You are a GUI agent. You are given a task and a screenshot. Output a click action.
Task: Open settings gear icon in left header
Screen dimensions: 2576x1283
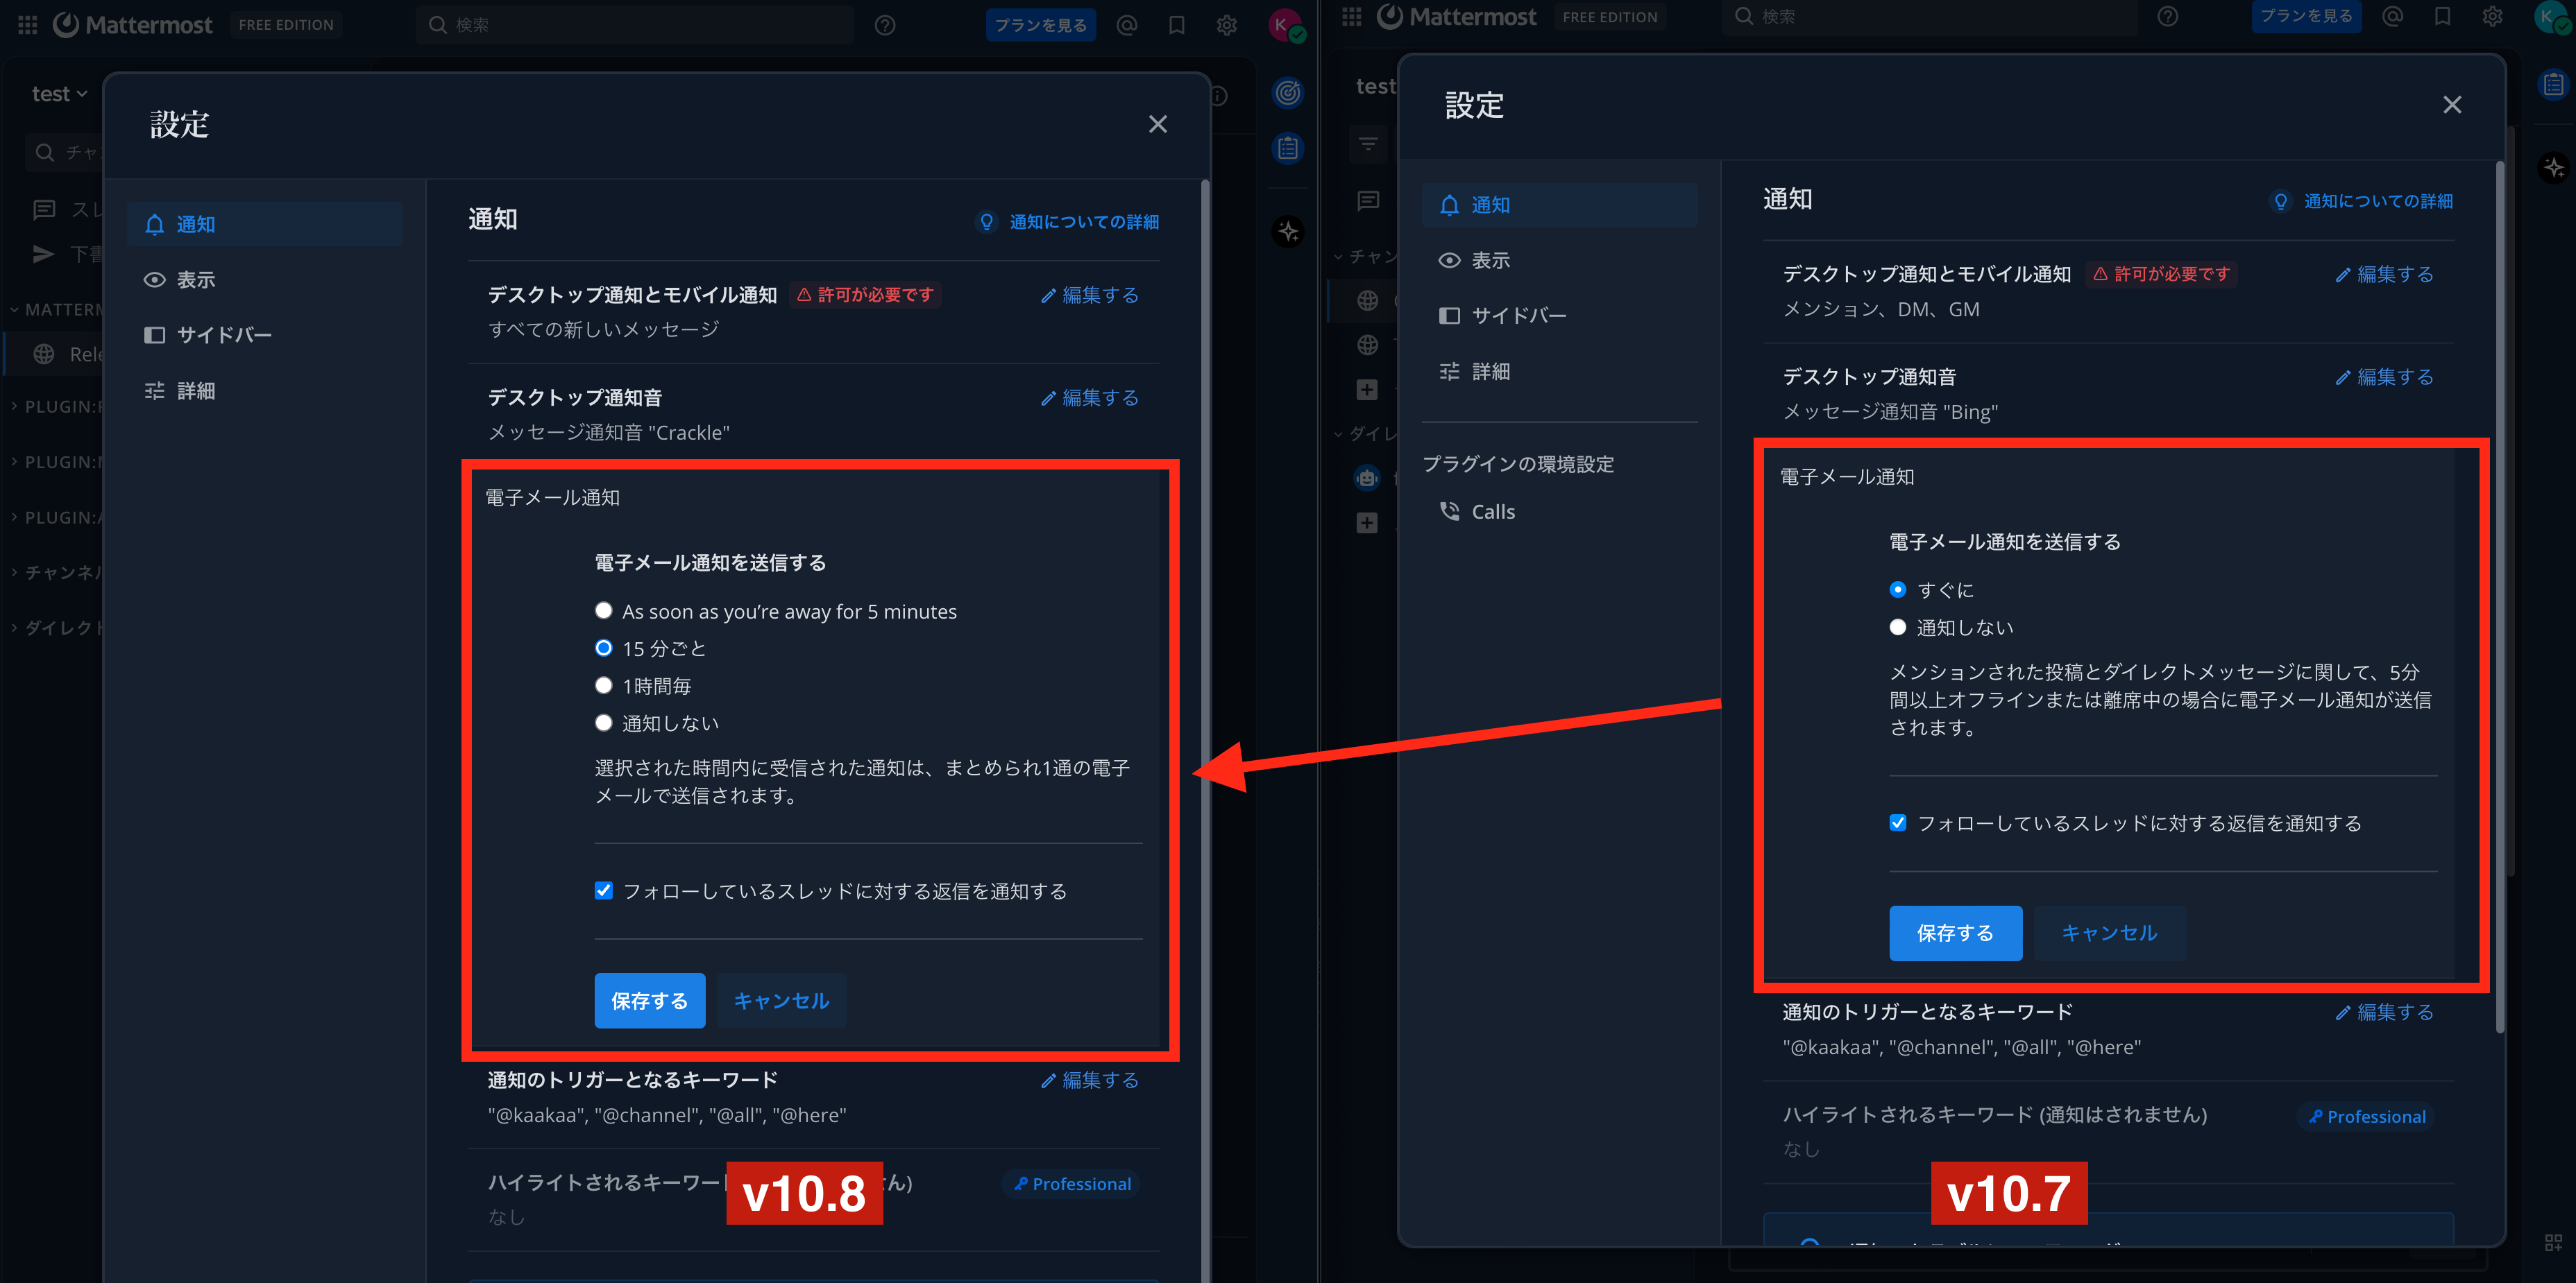[x=1227, y=25]
